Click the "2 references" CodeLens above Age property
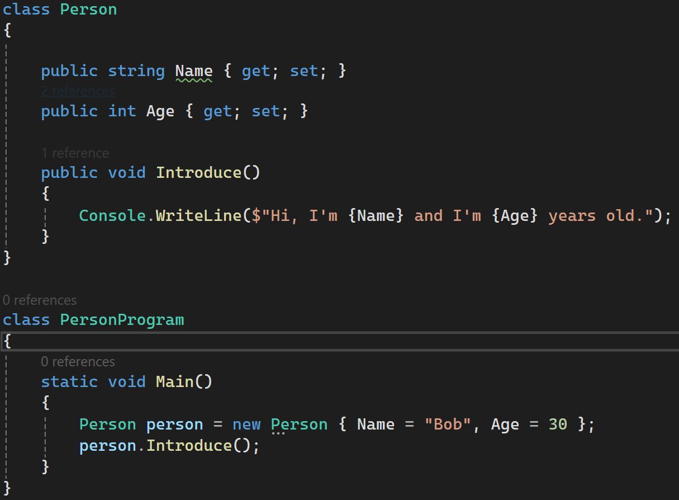Image resolution: width=679 pixels, height=500 pixels. click(78, 91)
